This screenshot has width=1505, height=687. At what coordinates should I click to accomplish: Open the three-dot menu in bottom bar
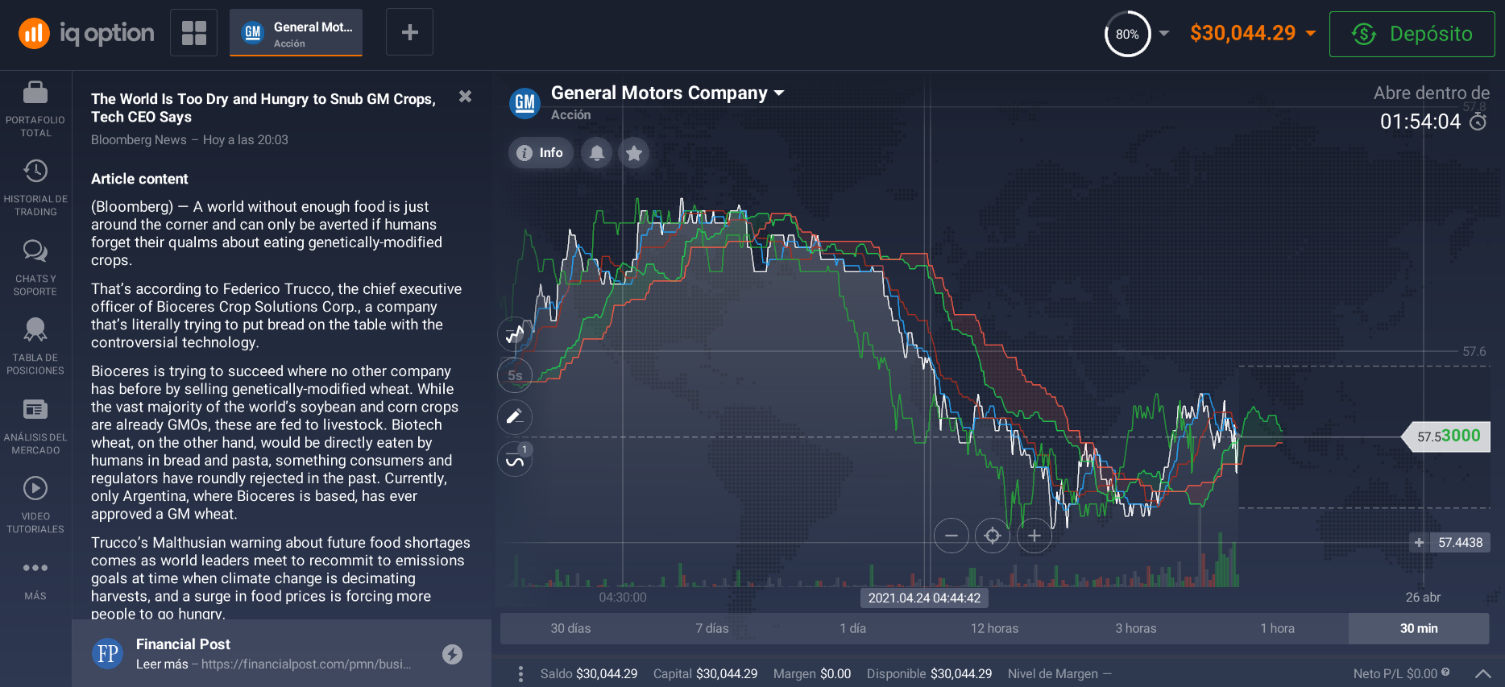(520, 674)
